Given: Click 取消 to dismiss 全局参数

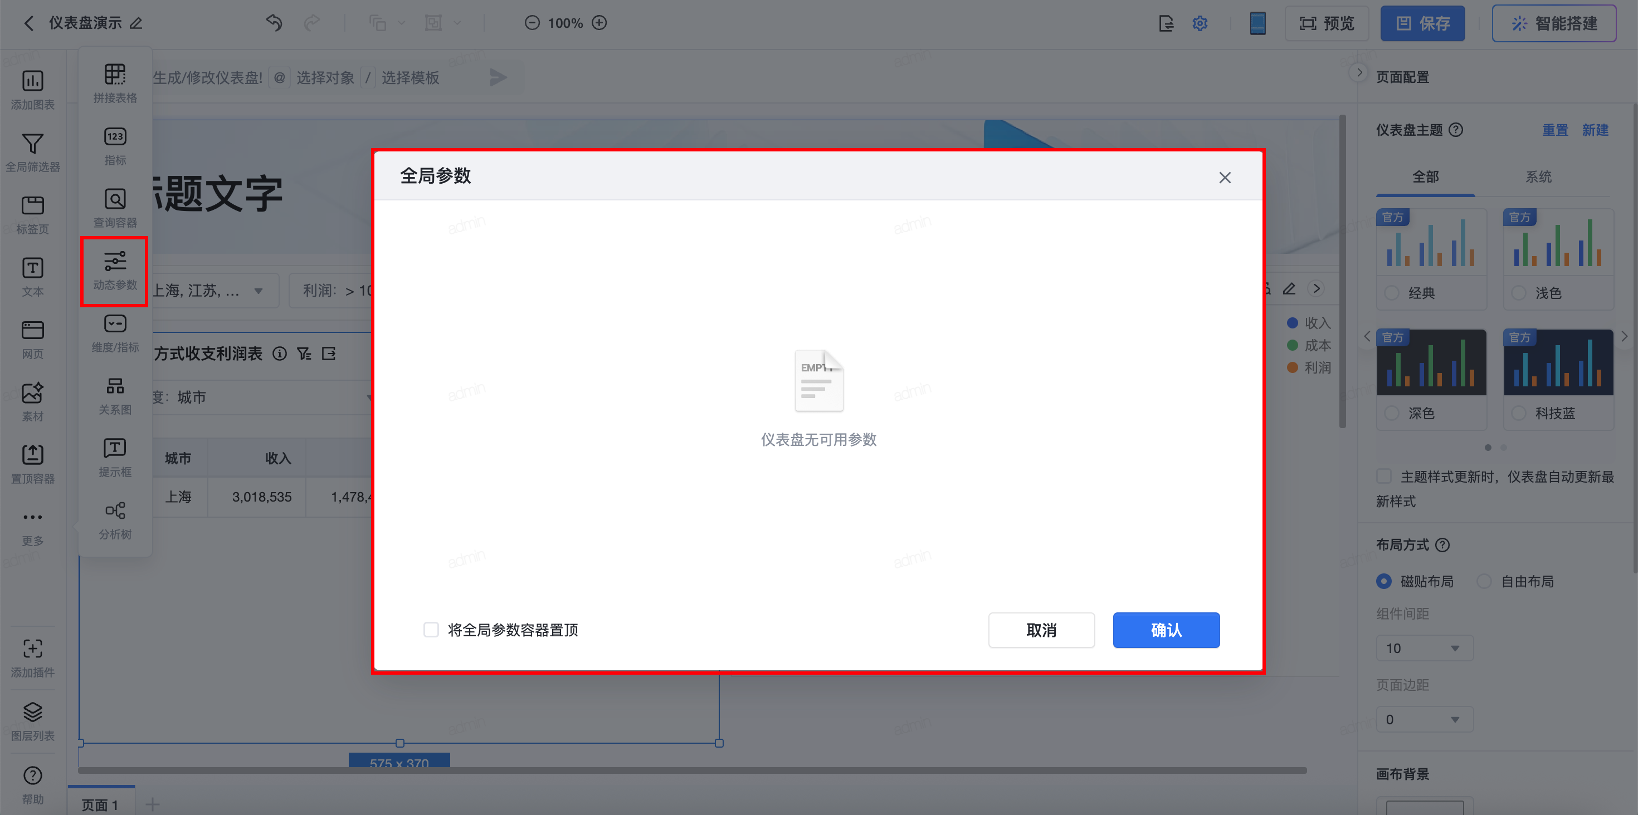Looking at the screenshot, I should click(1041, 630).
